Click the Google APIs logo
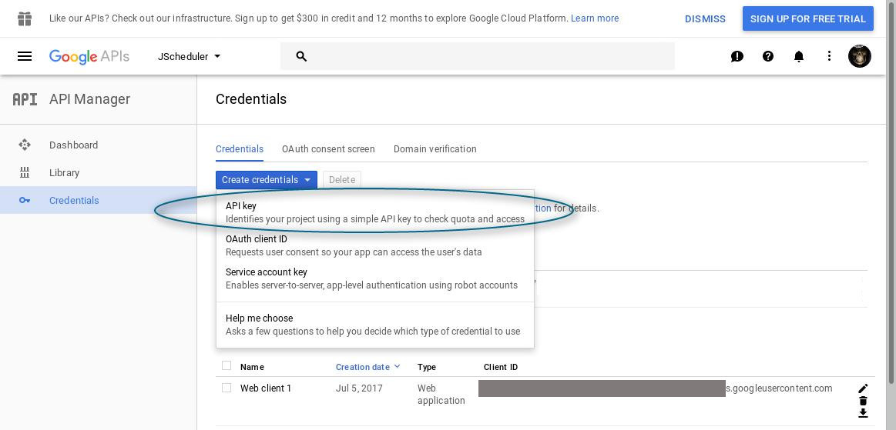 89,56
